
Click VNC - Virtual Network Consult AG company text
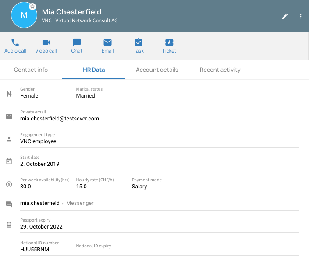click(x=80, y=21)
